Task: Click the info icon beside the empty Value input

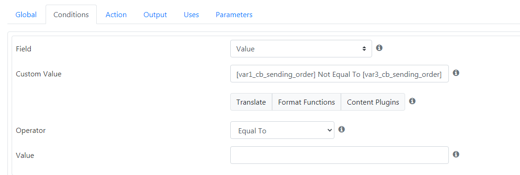Action: pos(456,154)
